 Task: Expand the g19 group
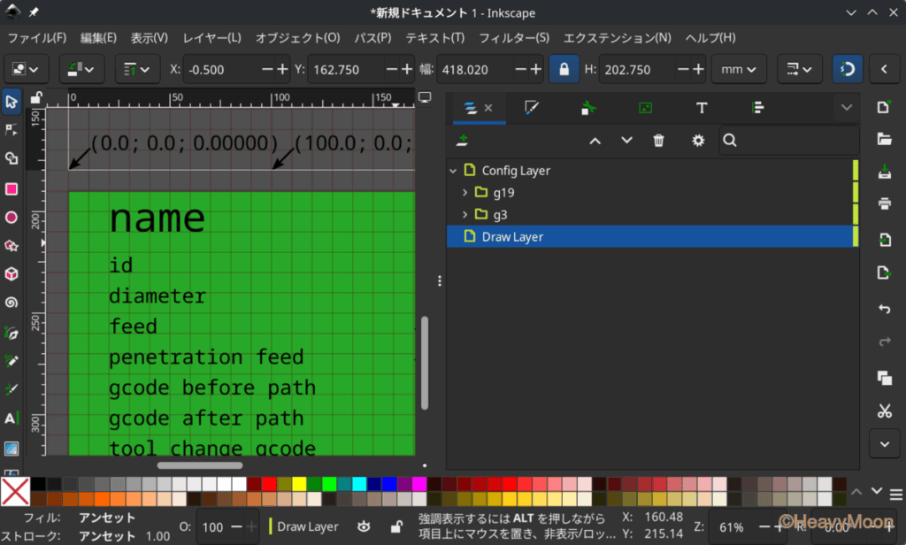pyautogui.click(x=465, y=192)
